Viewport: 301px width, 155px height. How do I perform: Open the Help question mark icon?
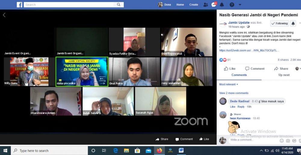click(232, 5)
